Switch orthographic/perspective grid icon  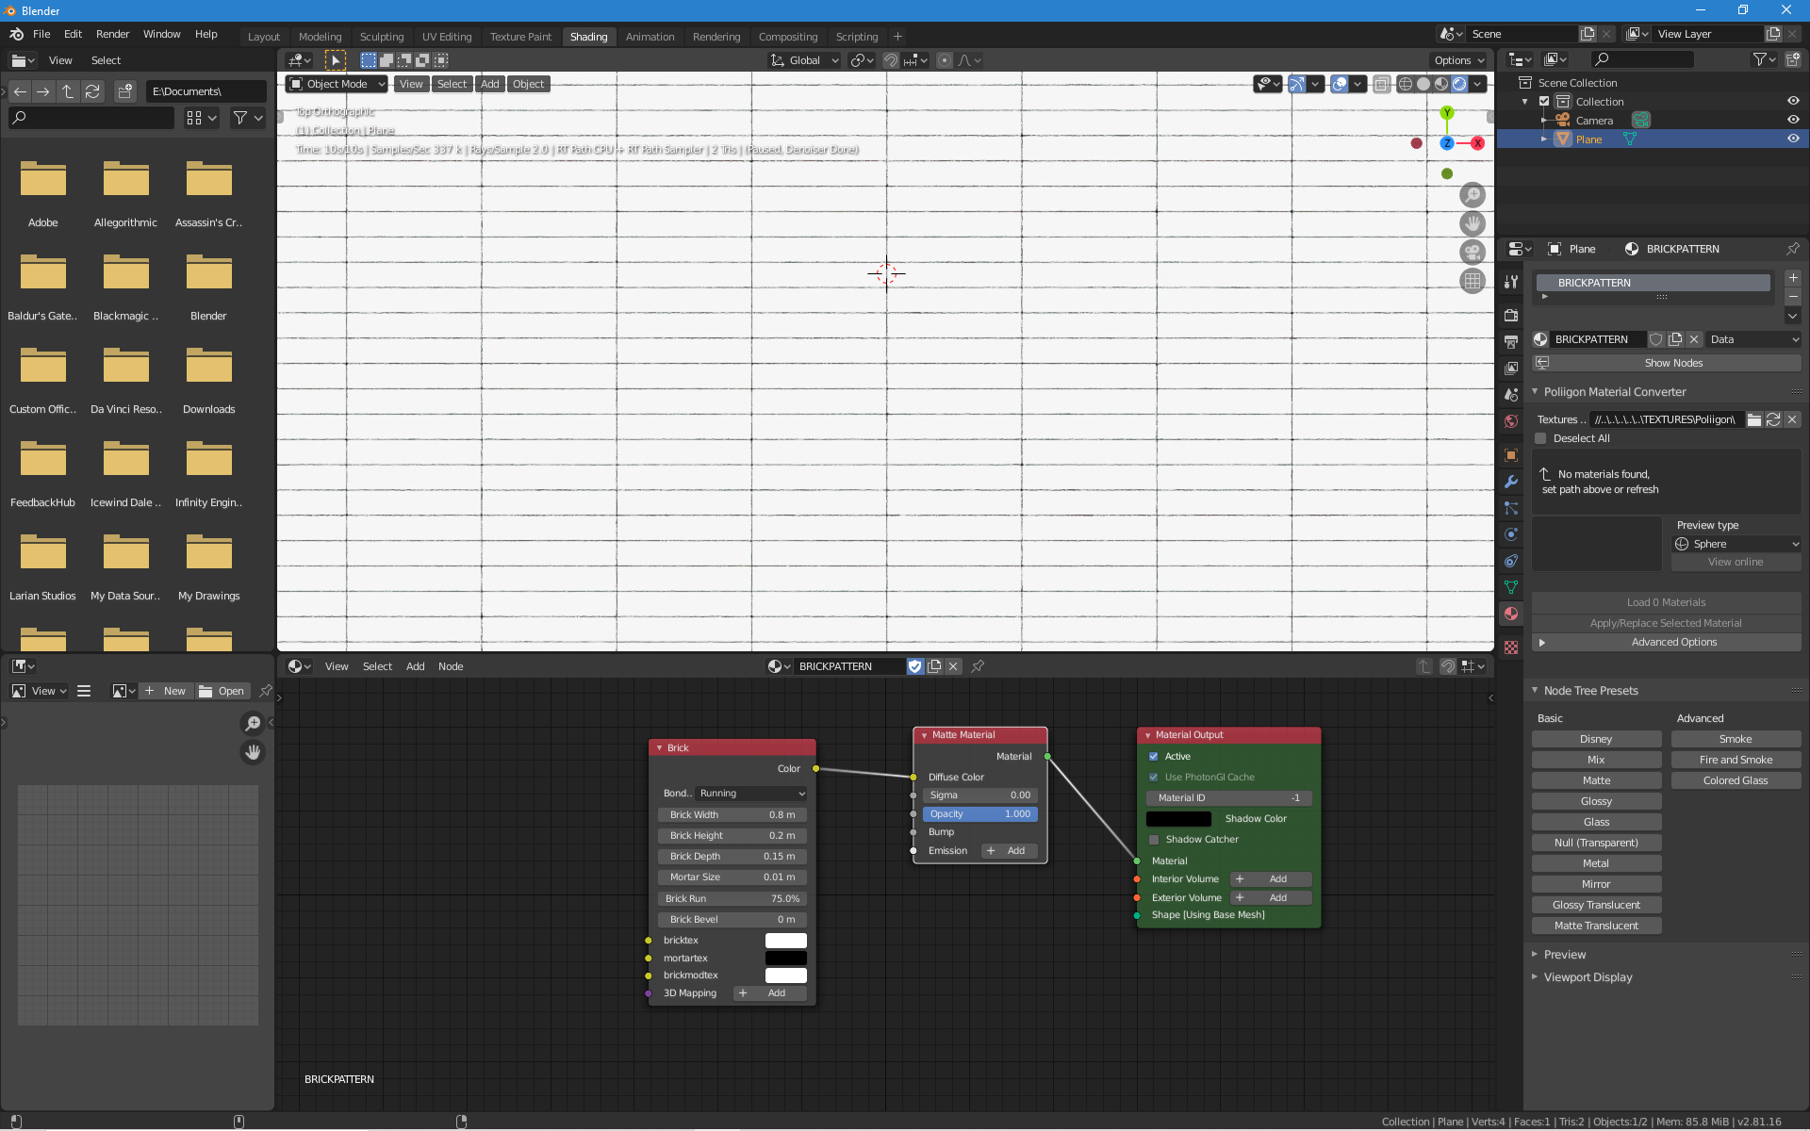(1472, 281)
